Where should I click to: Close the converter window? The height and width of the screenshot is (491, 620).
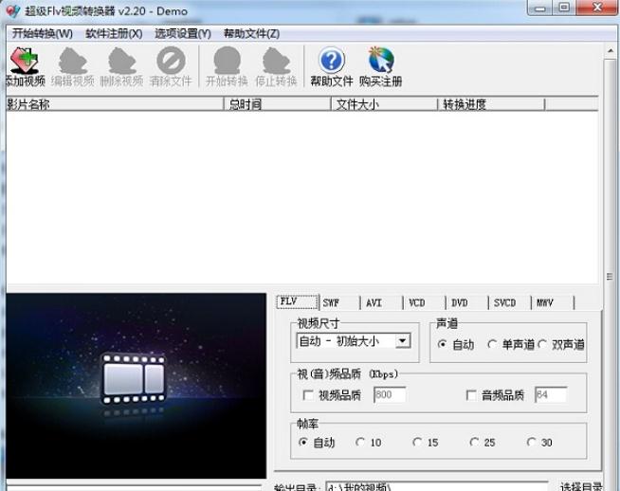point(597,8)
